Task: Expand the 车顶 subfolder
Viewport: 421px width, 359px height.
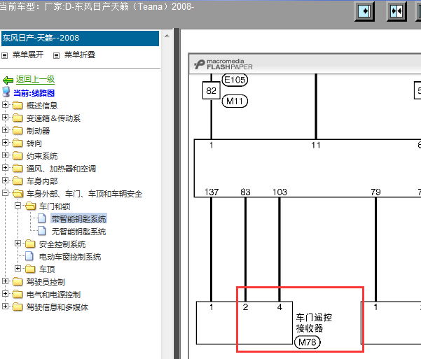Action: [x=18, y=268]
